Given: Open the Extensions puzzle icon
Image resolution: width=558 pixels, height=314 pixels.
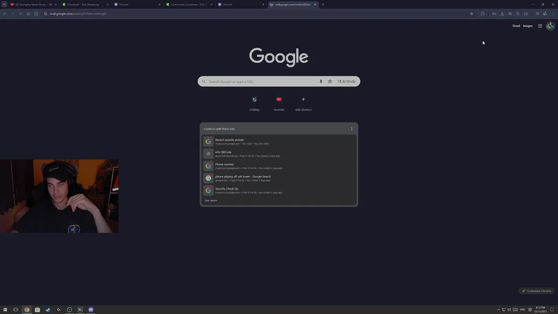Looking at the screenshot, I should 483,14.
